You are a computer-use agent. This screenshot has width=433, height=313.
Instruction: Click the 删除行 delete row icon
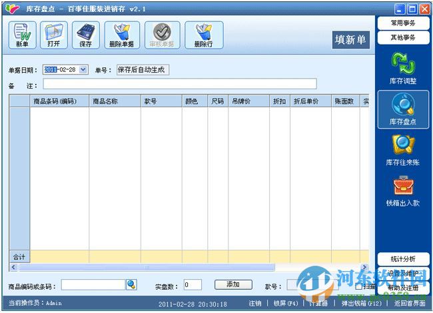pos(204,35)
